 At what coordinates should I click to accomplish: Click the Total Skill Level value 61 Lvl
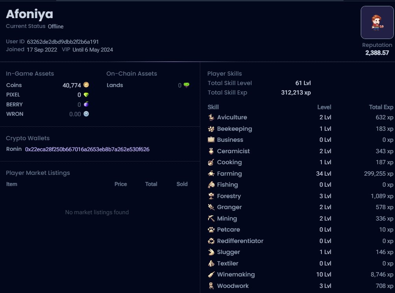click(303, 83)
